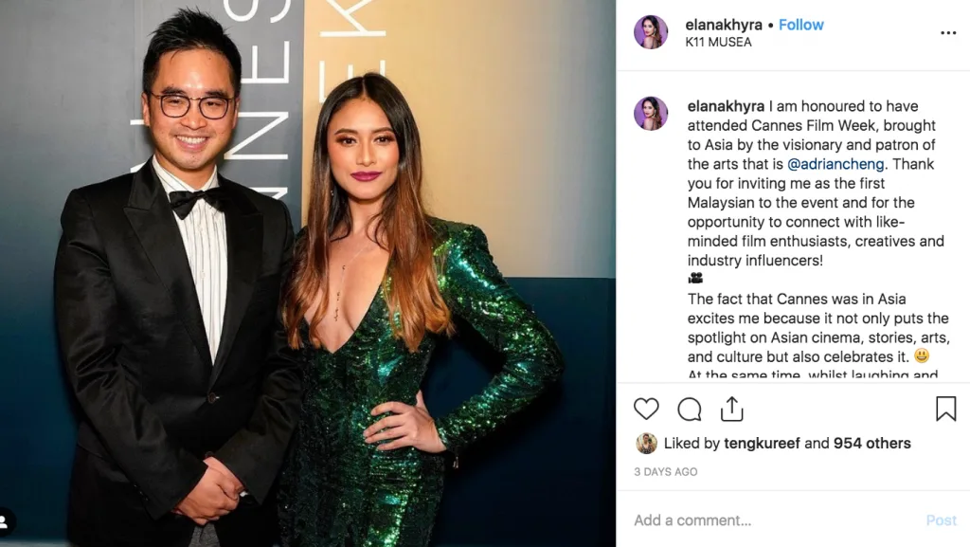Click elanakhyra avatar beside the caption
Viewport: 970px width, 547px height.
point(651,113)
